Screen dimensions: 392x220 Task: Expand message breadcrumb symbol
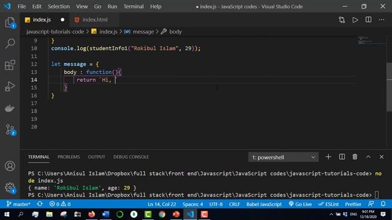(143, 32)
